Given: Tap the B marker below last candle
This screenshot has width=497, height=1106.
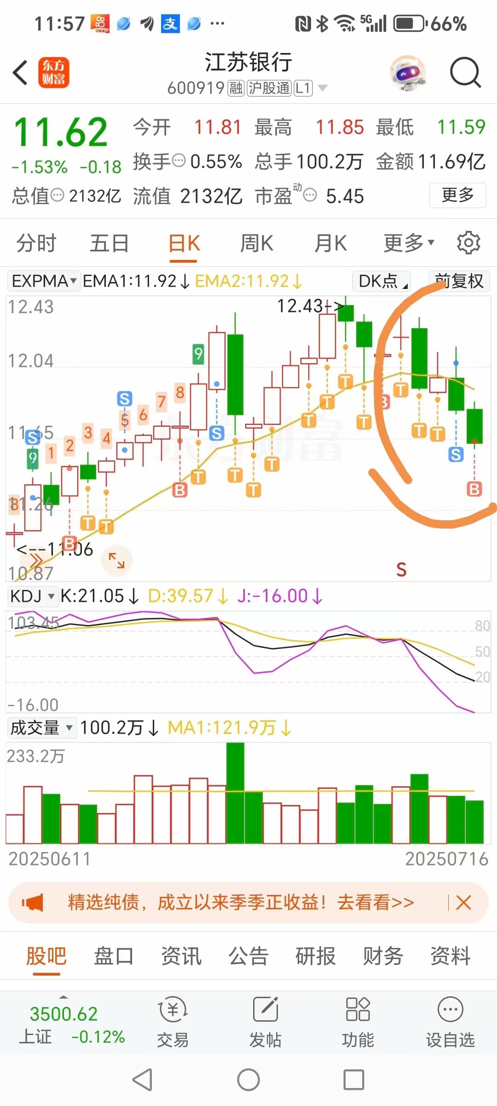Looking at the screenshot, I should coord(474,488).
